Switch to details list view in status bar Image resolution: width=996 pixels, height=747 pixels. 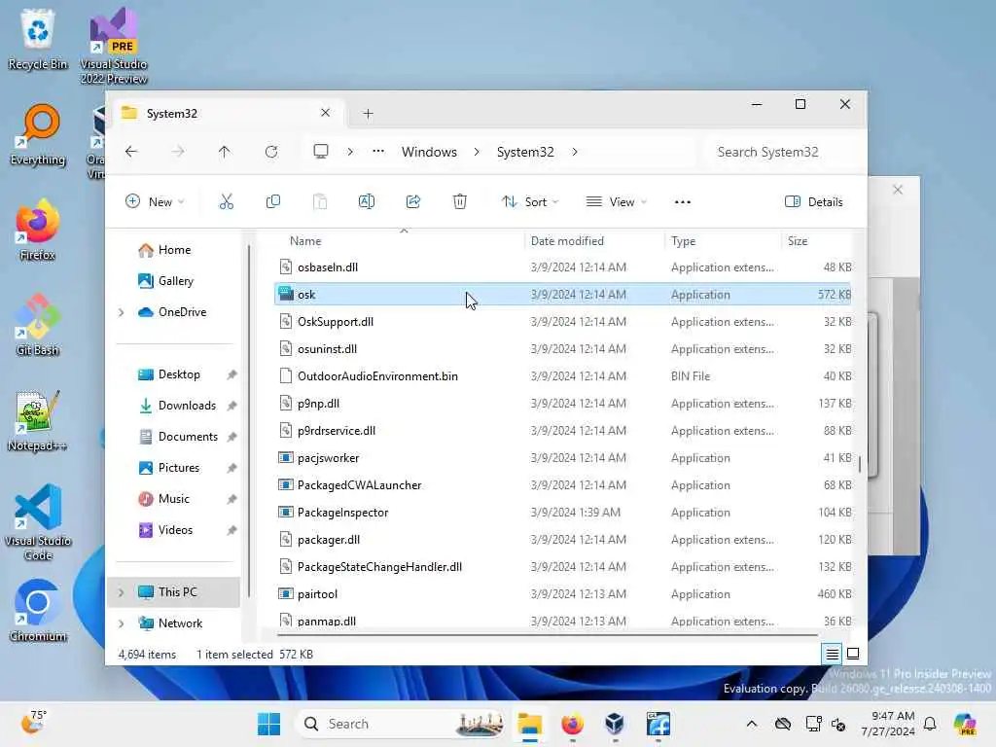pos(832,654)
